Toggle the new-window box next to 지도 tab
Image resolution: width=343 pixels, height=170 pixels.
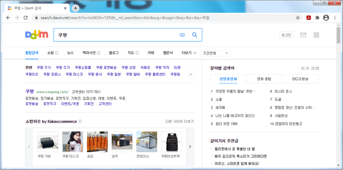[137, 53]
